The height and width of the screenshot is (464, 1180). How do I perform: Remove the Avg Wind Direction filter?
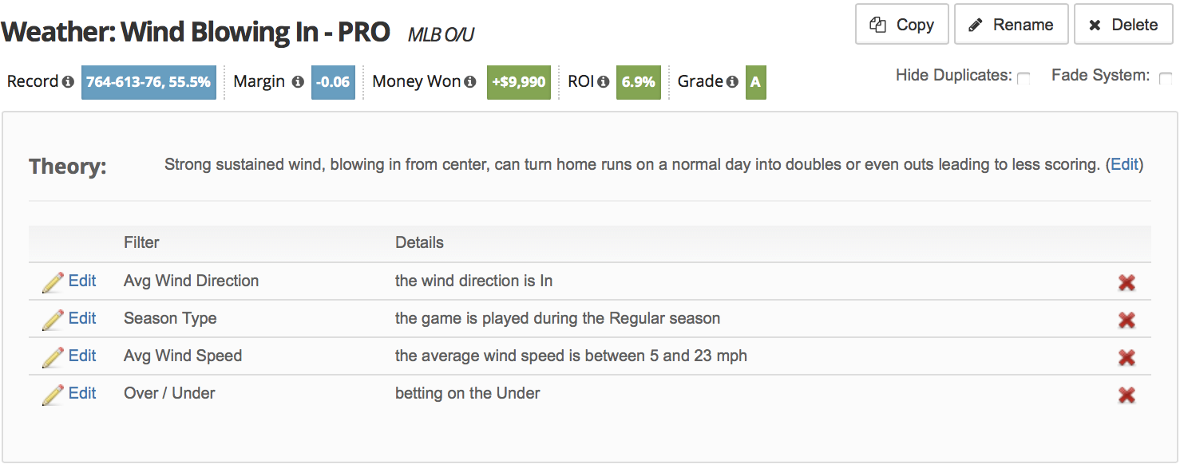point(1127,282)
